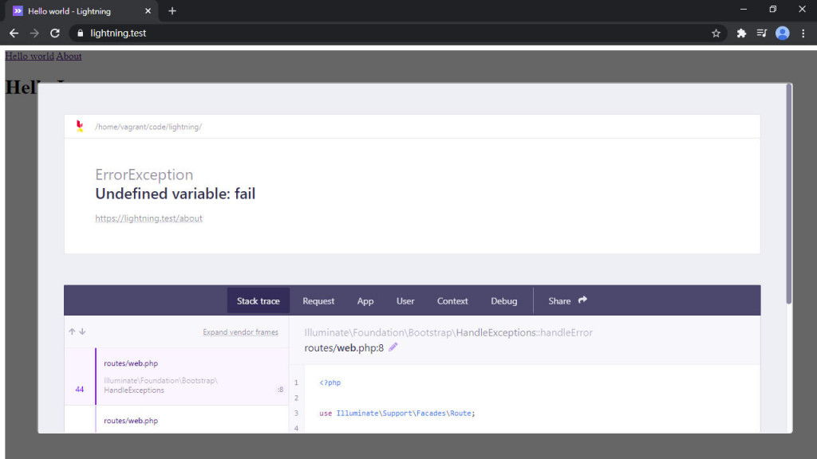Click the Share arrow icon
This screenshot has width=817, height=459.
click(582, 300)
